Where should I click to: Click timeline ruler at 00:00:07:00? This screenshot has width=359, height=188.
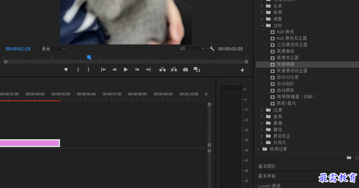tap(112, 94)
